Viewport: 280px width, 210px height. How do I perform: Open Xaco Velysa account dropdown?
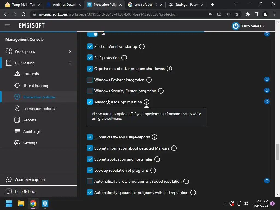click(x=253, y=26)
